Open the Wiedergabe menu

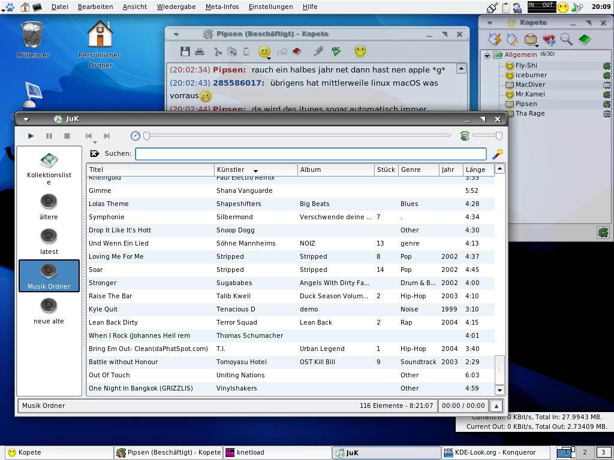tap(176, 7)
